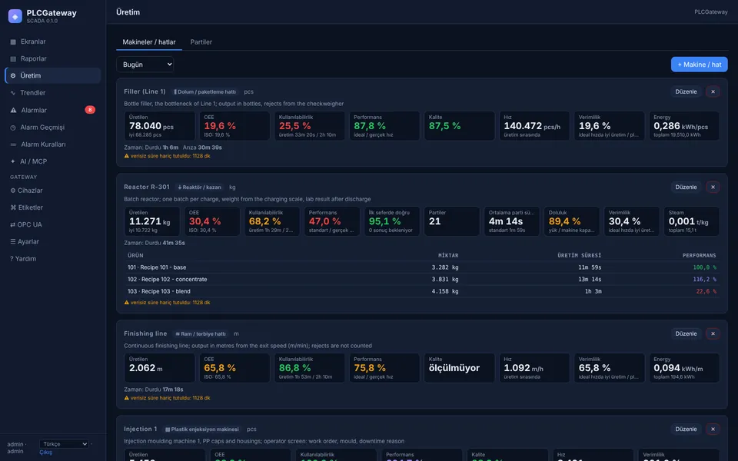Click the AI / MCP sparkle icon

[13, 161]
